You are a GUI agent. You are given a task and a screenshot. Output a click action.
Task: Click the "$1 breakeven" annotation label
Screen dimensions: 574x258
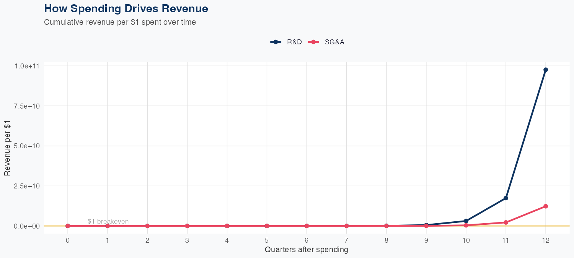point(108,221)
